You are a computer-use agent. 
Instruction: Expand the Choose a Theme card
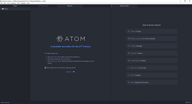coord(151,53)
